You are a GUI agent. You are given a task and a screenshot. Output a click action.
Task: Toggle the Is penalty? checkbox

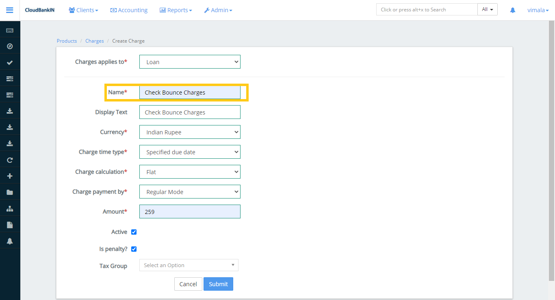point(134,249)
